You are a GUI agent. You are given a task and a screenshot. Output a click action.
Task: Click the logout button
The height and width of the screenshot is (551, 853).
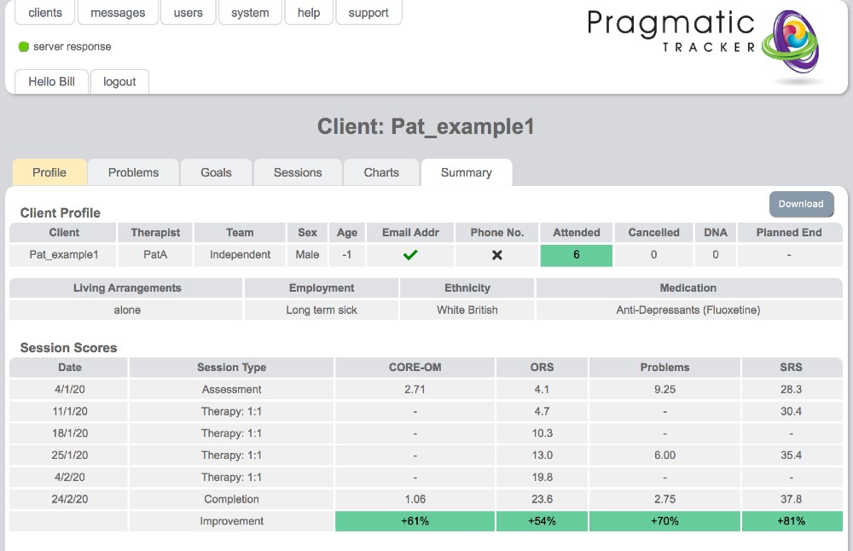(119, 82)
